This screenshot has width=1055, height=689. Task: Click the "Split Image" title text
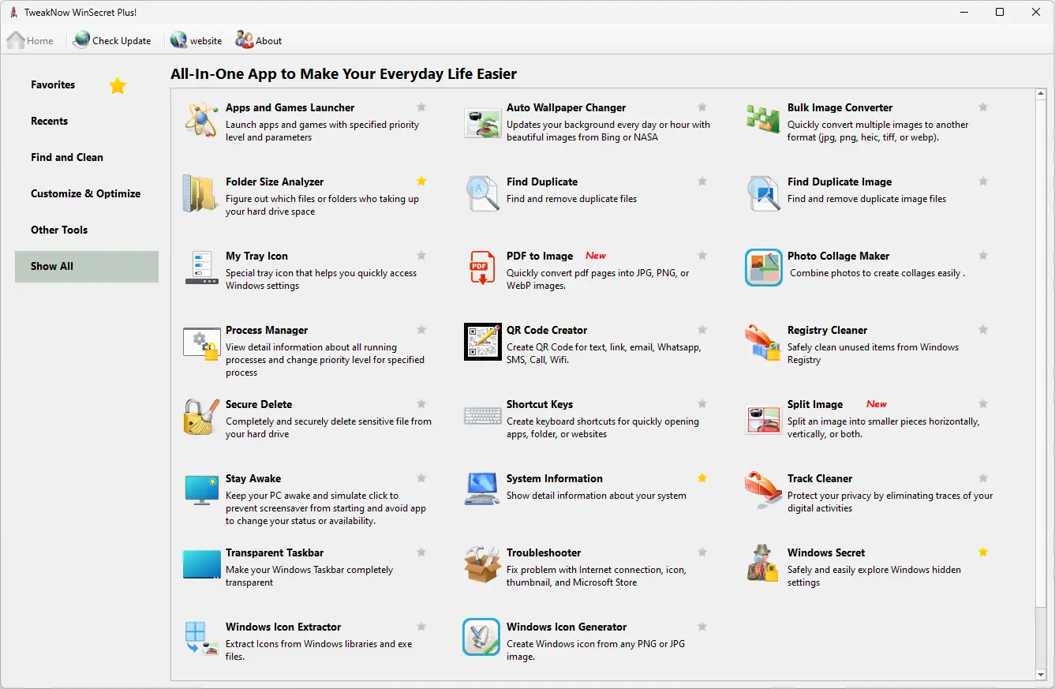pos(815,405)
